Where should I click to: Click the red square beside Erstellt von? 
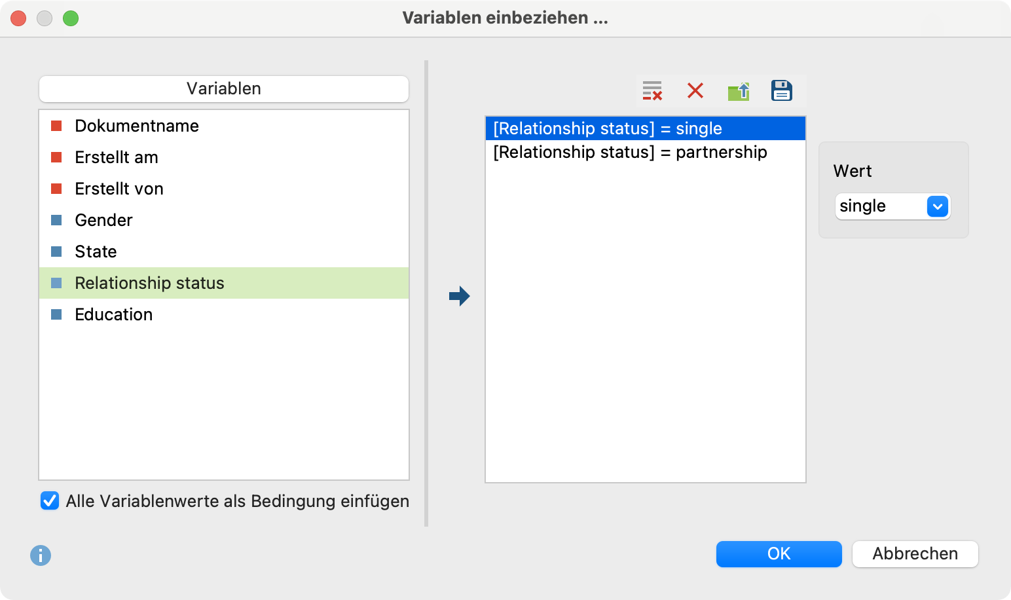pyautogui.click(x=56, y=189)
